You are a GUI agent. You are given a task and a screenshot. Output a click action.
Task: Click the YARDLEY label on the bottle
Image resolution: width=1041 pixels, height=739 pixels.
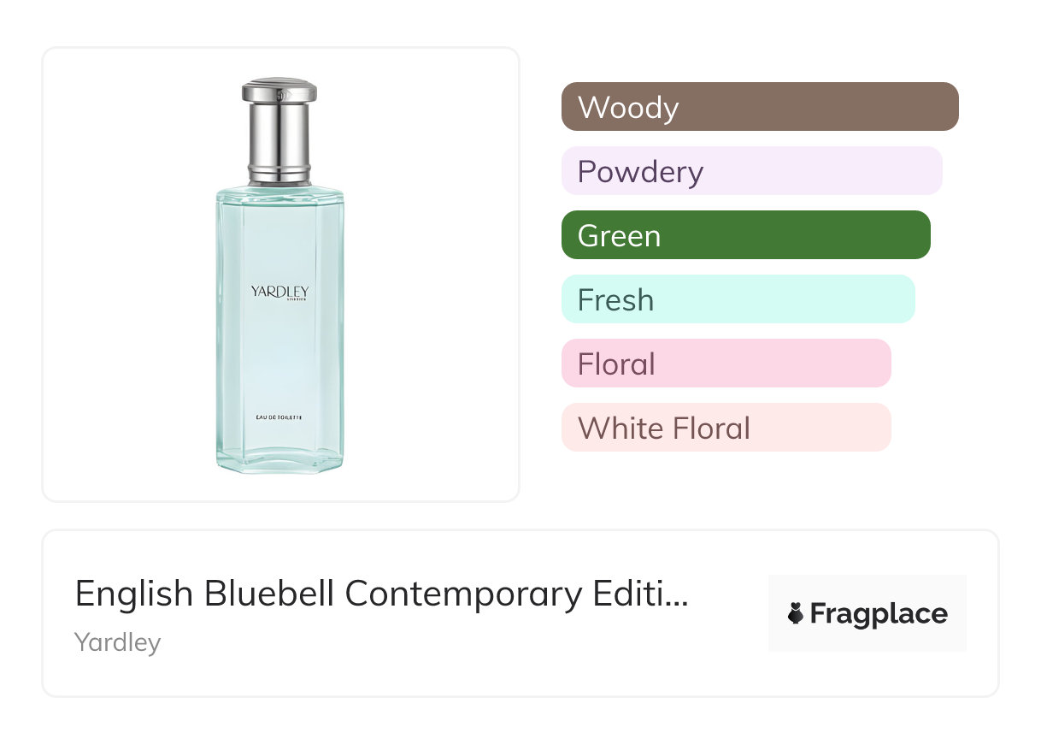pyautogui.click(x=279, y=292)
